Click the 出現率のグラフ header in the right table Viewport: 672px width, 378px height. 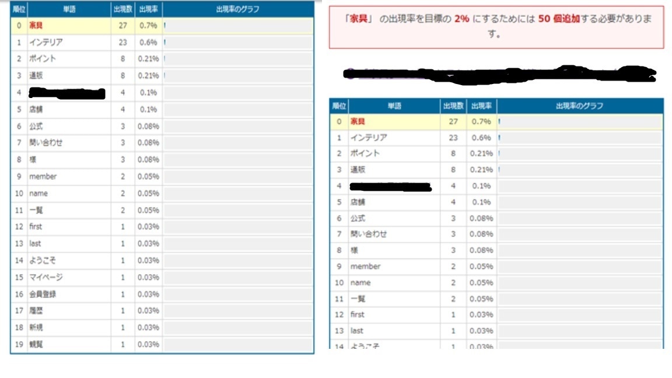coord(579,106)
